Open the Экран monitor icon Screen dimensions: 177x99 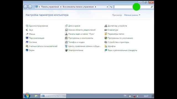27,50
